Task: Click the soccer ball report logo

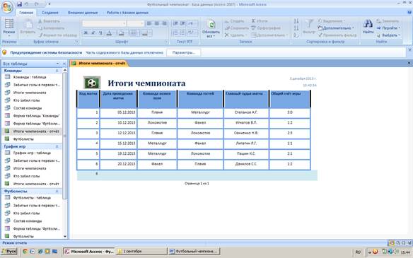Action: [92, 83]
